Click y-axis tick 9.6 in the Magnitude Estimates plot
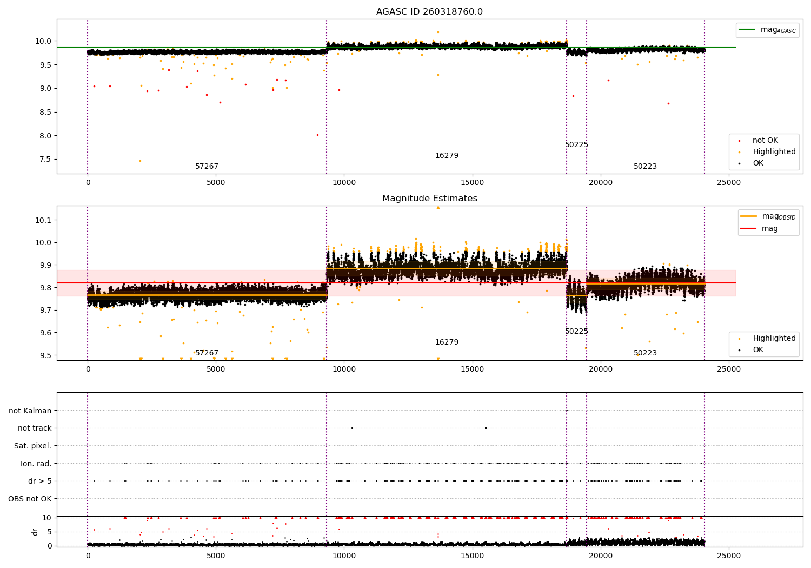The image size is (811, 568). (45, 333)
